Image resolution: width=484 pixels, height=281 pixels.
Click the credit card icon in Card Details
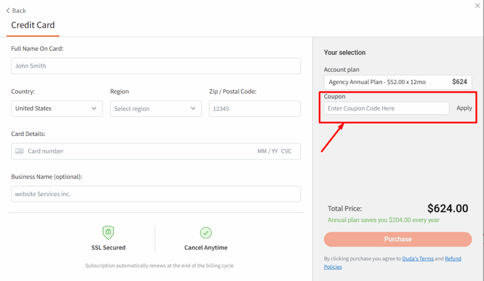coord(19,151)
